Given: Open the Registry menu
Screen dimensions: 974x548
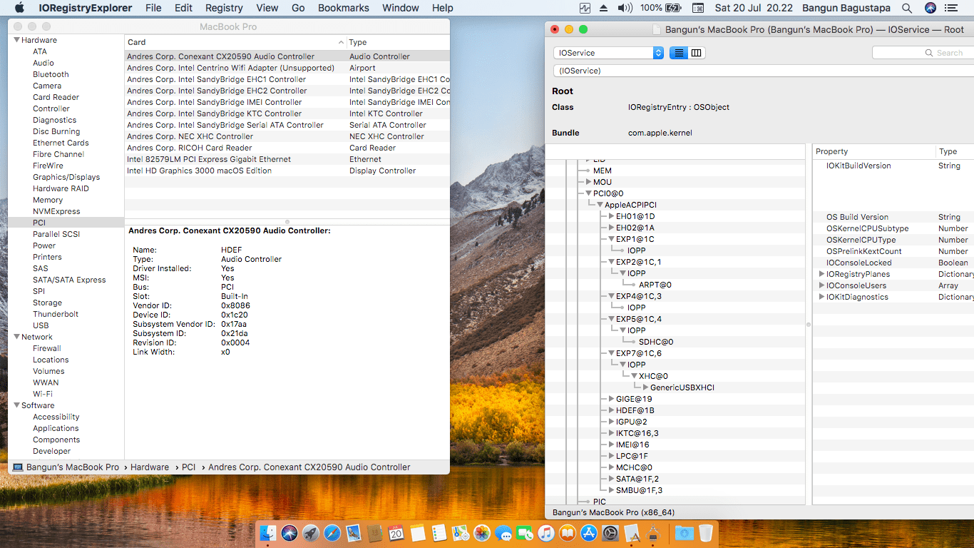Looking at the screenshot, I should (x=224, y=8).
